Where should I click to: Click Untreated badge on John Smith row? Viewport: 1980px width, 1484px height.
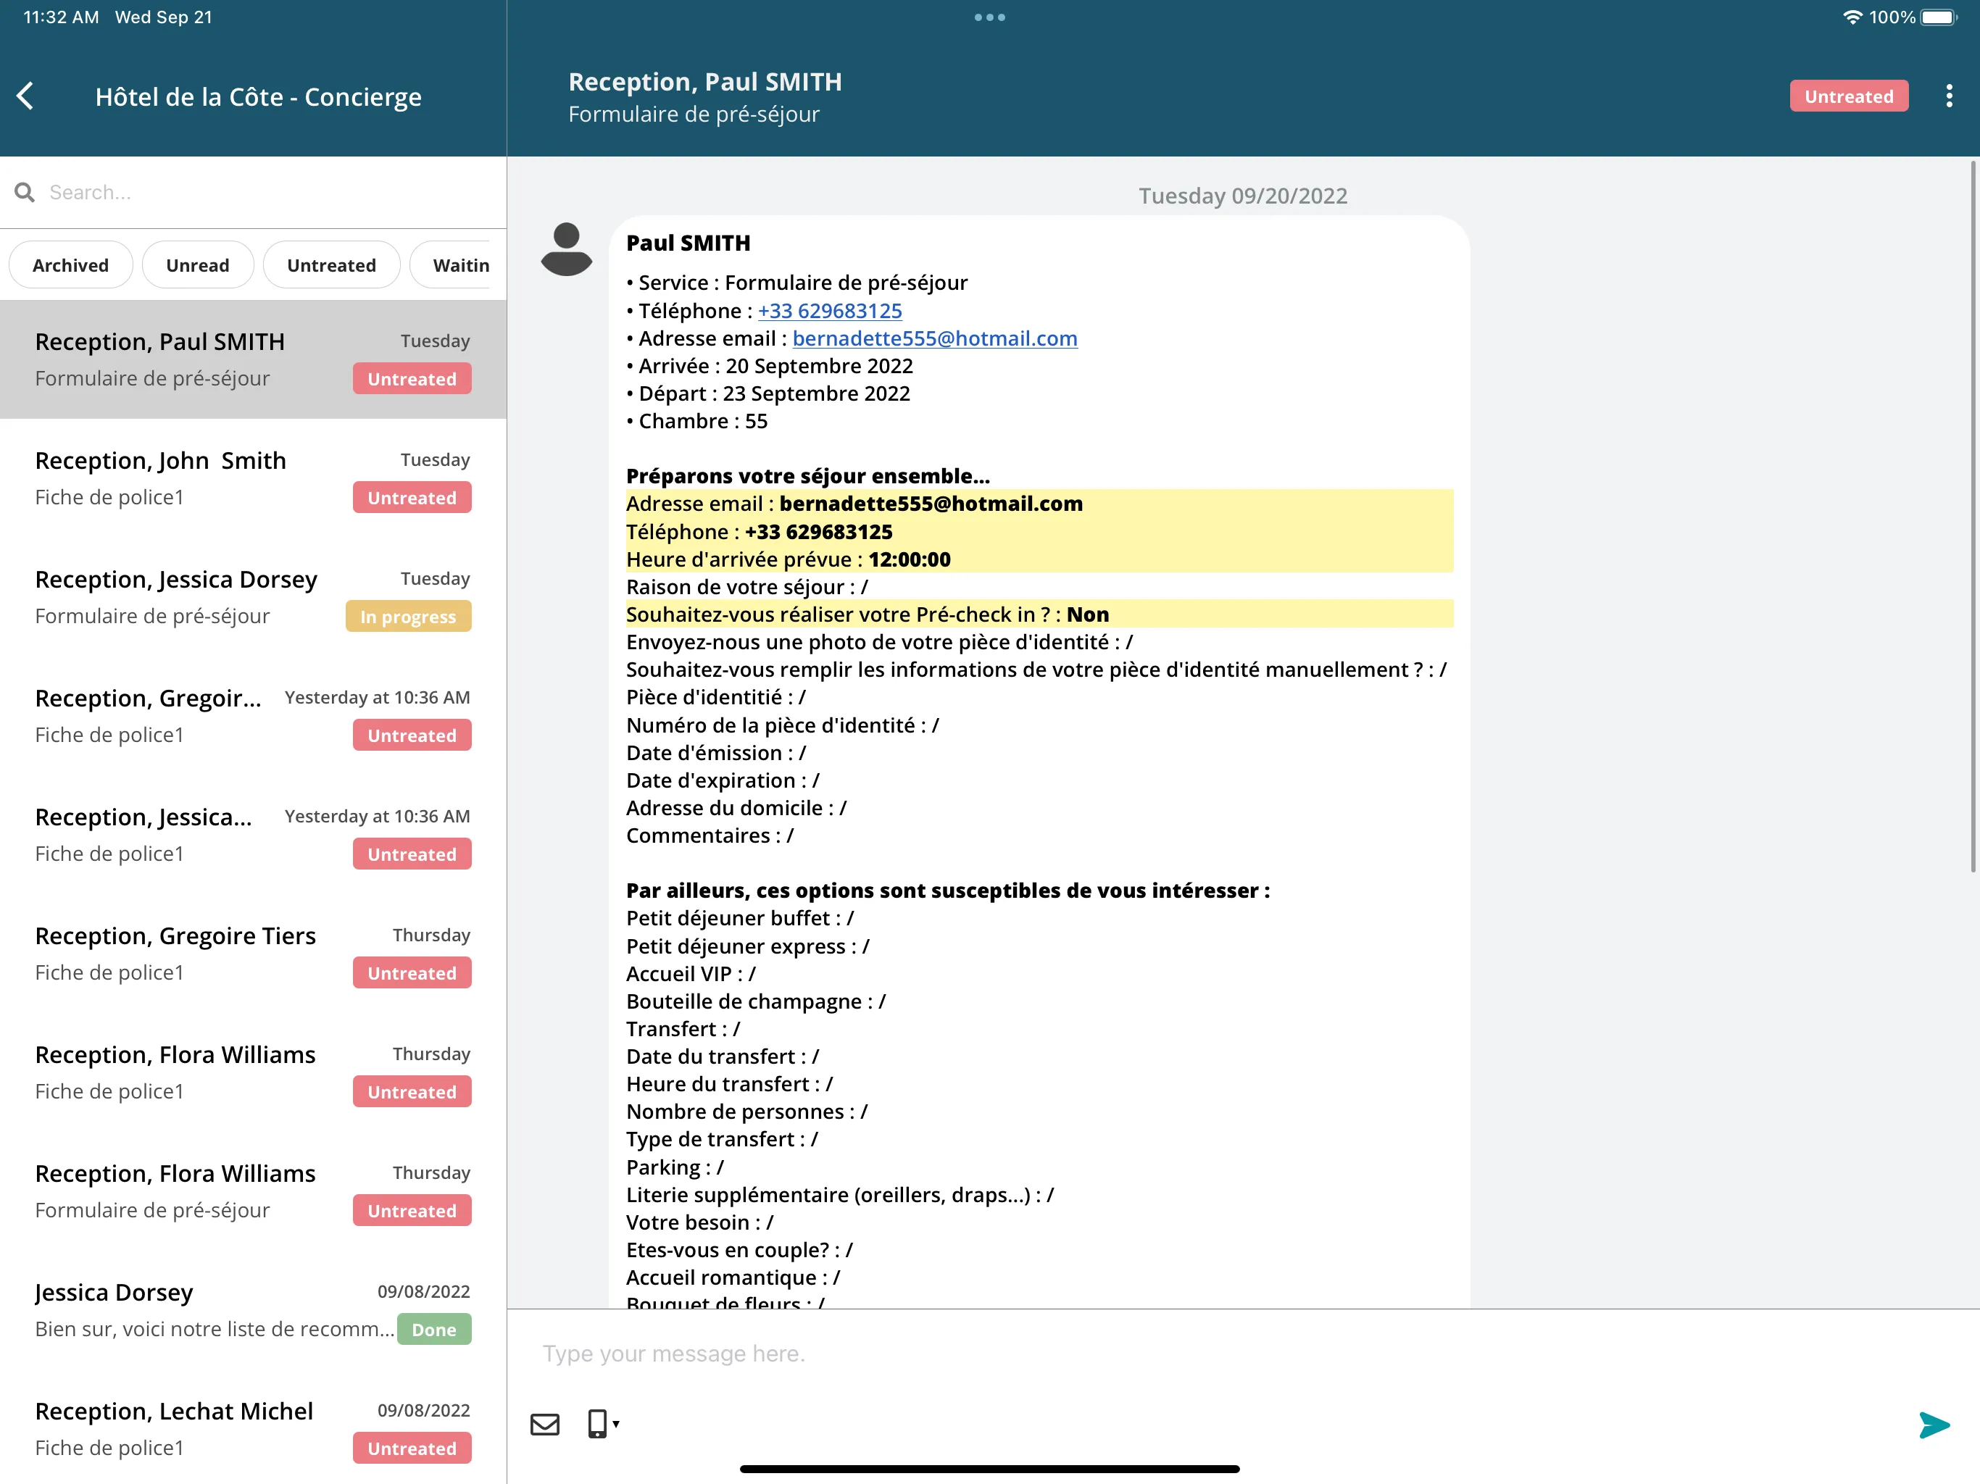point(412,498)
